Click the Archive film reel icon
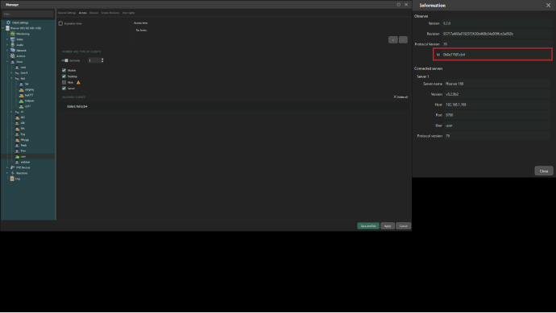The height and width of the screenshot is (313, 556). (x=13, y=56)
